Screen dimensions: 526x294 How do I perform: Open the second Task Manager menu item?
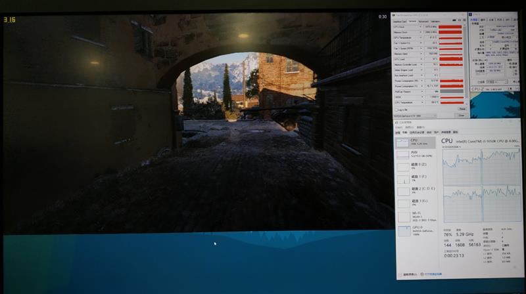point(409,127)
